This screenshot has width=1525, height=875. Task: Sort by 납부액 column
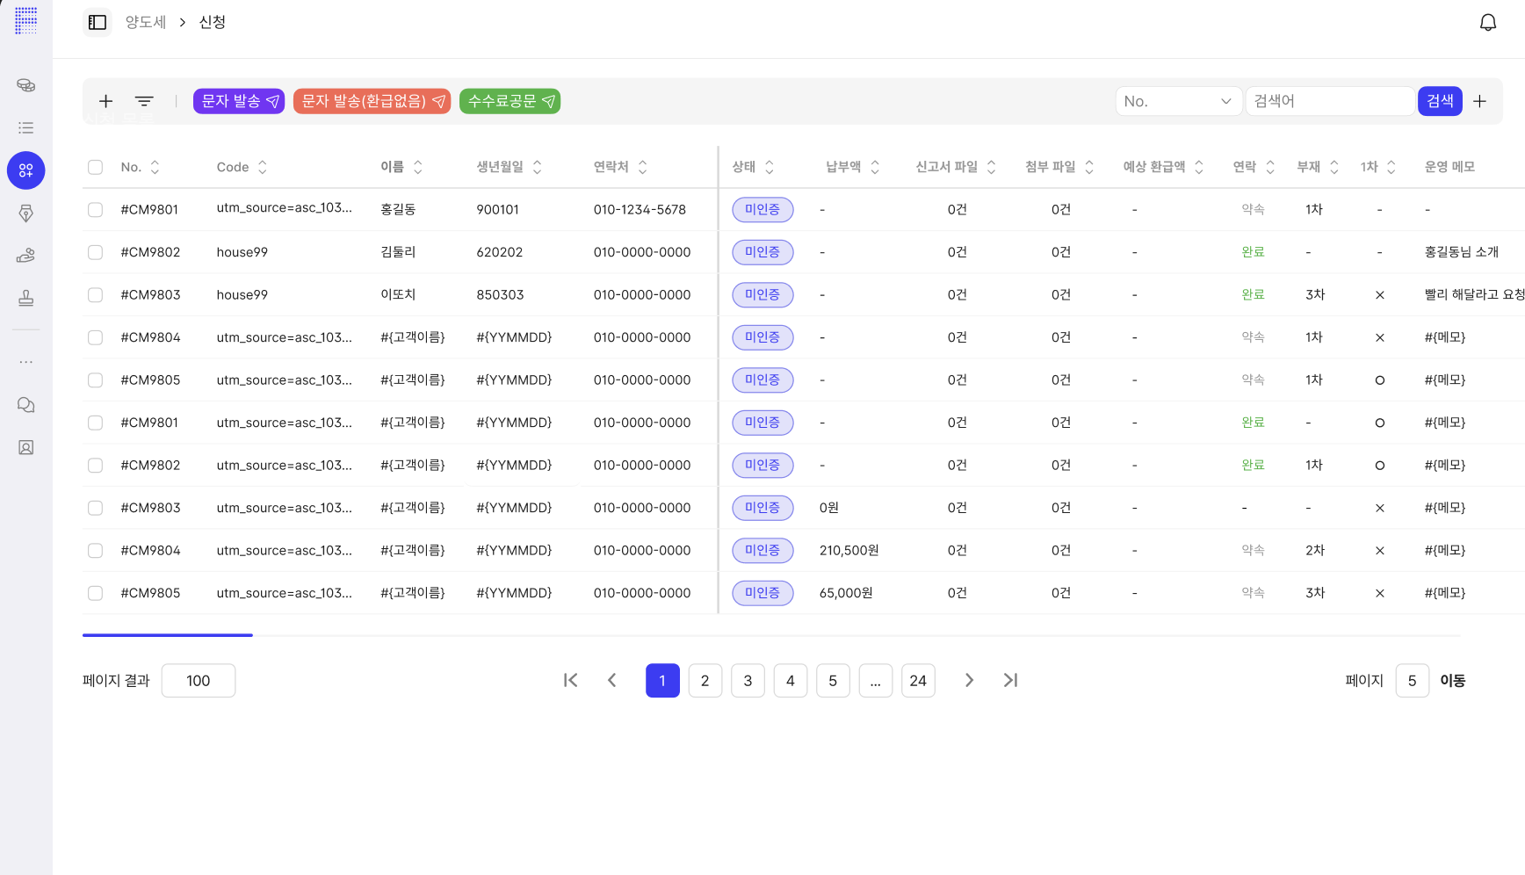tap(874, 167)
